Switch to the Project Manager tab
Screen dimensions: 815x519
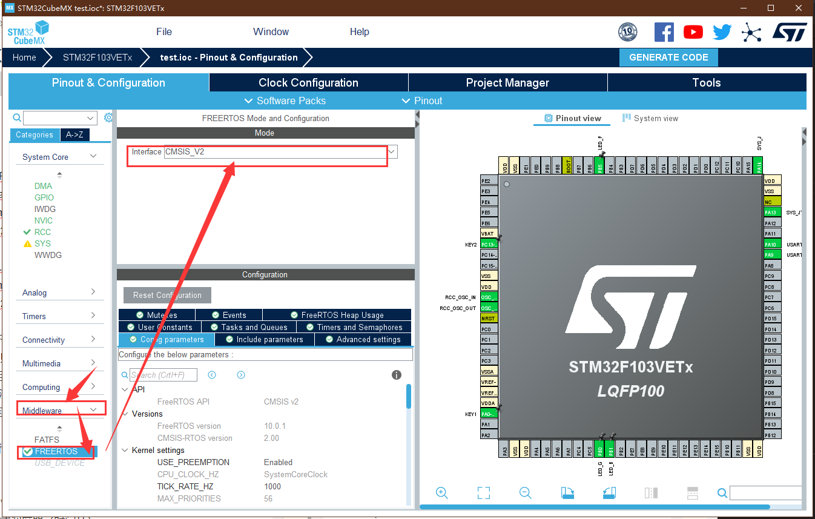[507, 83]
